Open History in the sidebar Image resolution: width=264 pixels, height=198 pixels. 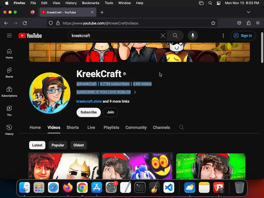pos(9,130)
